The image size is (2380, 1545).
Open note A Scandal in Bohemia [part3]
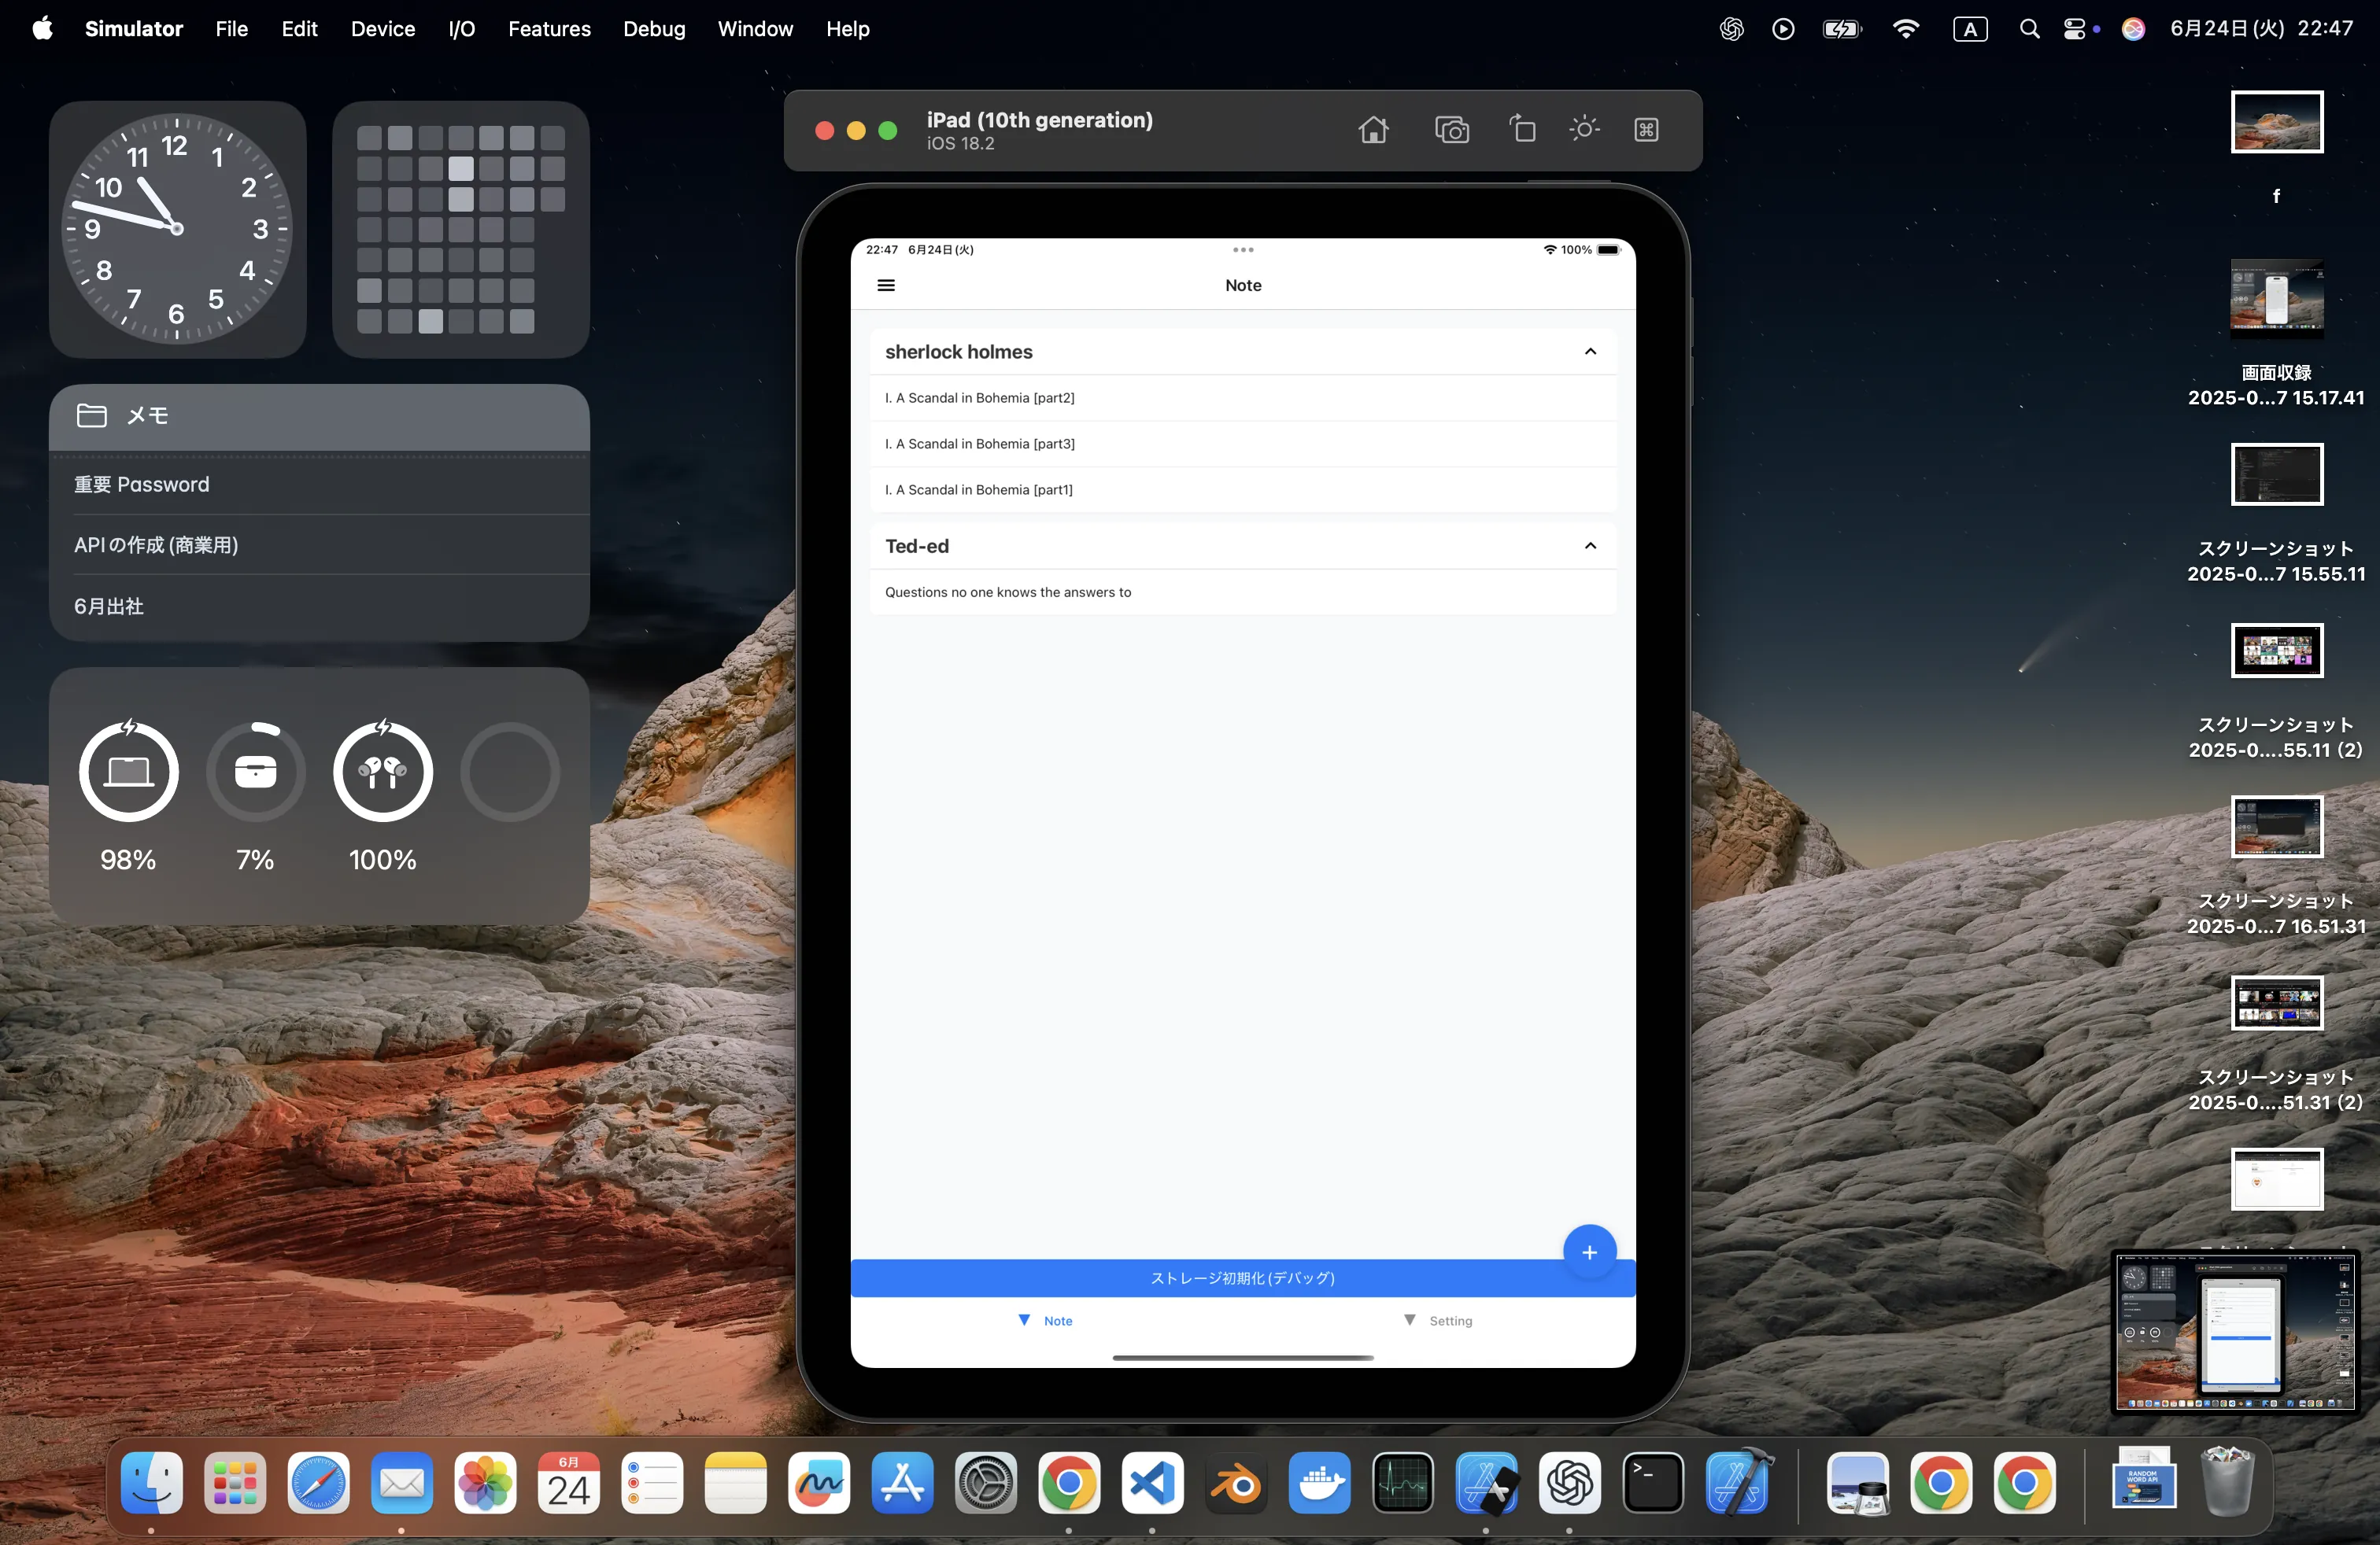click(x=980, y=444)
